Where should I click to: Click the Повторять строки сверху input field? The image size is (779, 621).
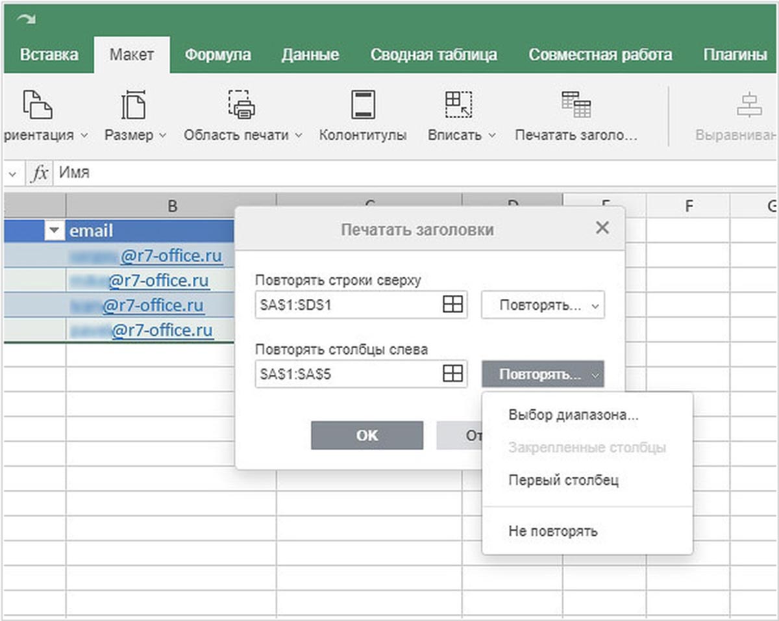pyautogui.click(x=347, y=305)
